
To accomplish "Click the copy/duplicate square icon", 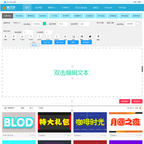I will [x=74, y=36].
